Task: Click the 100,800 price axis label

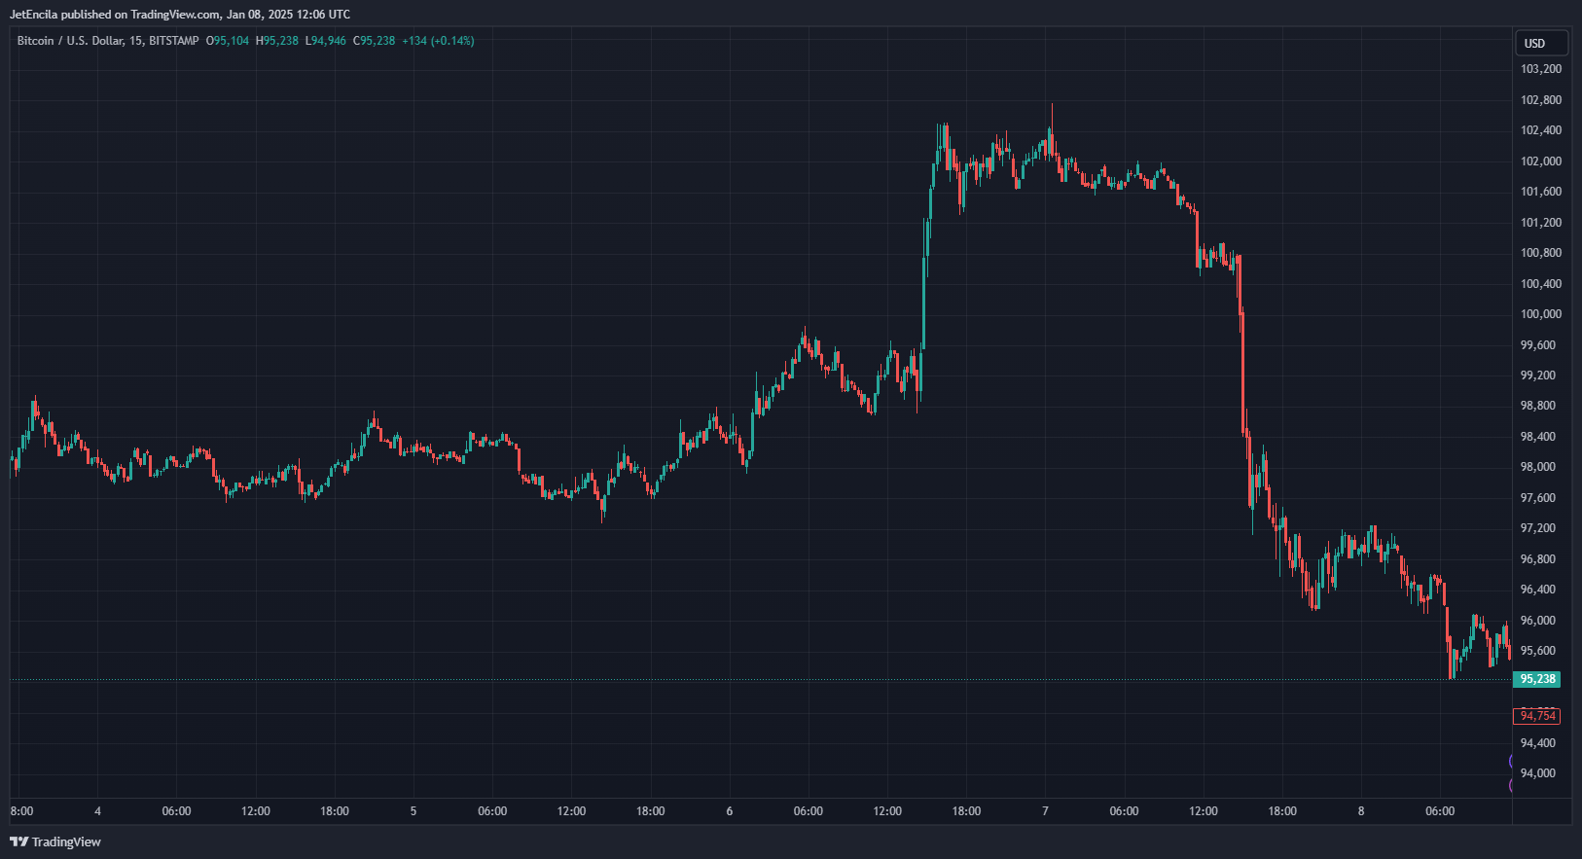Action: [1541, 253]
